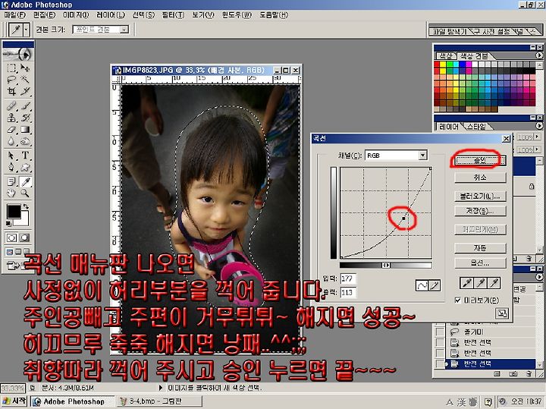Open the 파일(F) menu

(x=14, y=15)
